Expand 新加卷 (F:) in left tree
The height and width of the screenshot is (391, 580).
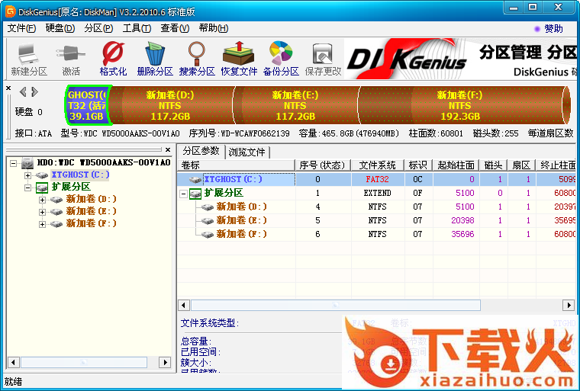[42, 224]
